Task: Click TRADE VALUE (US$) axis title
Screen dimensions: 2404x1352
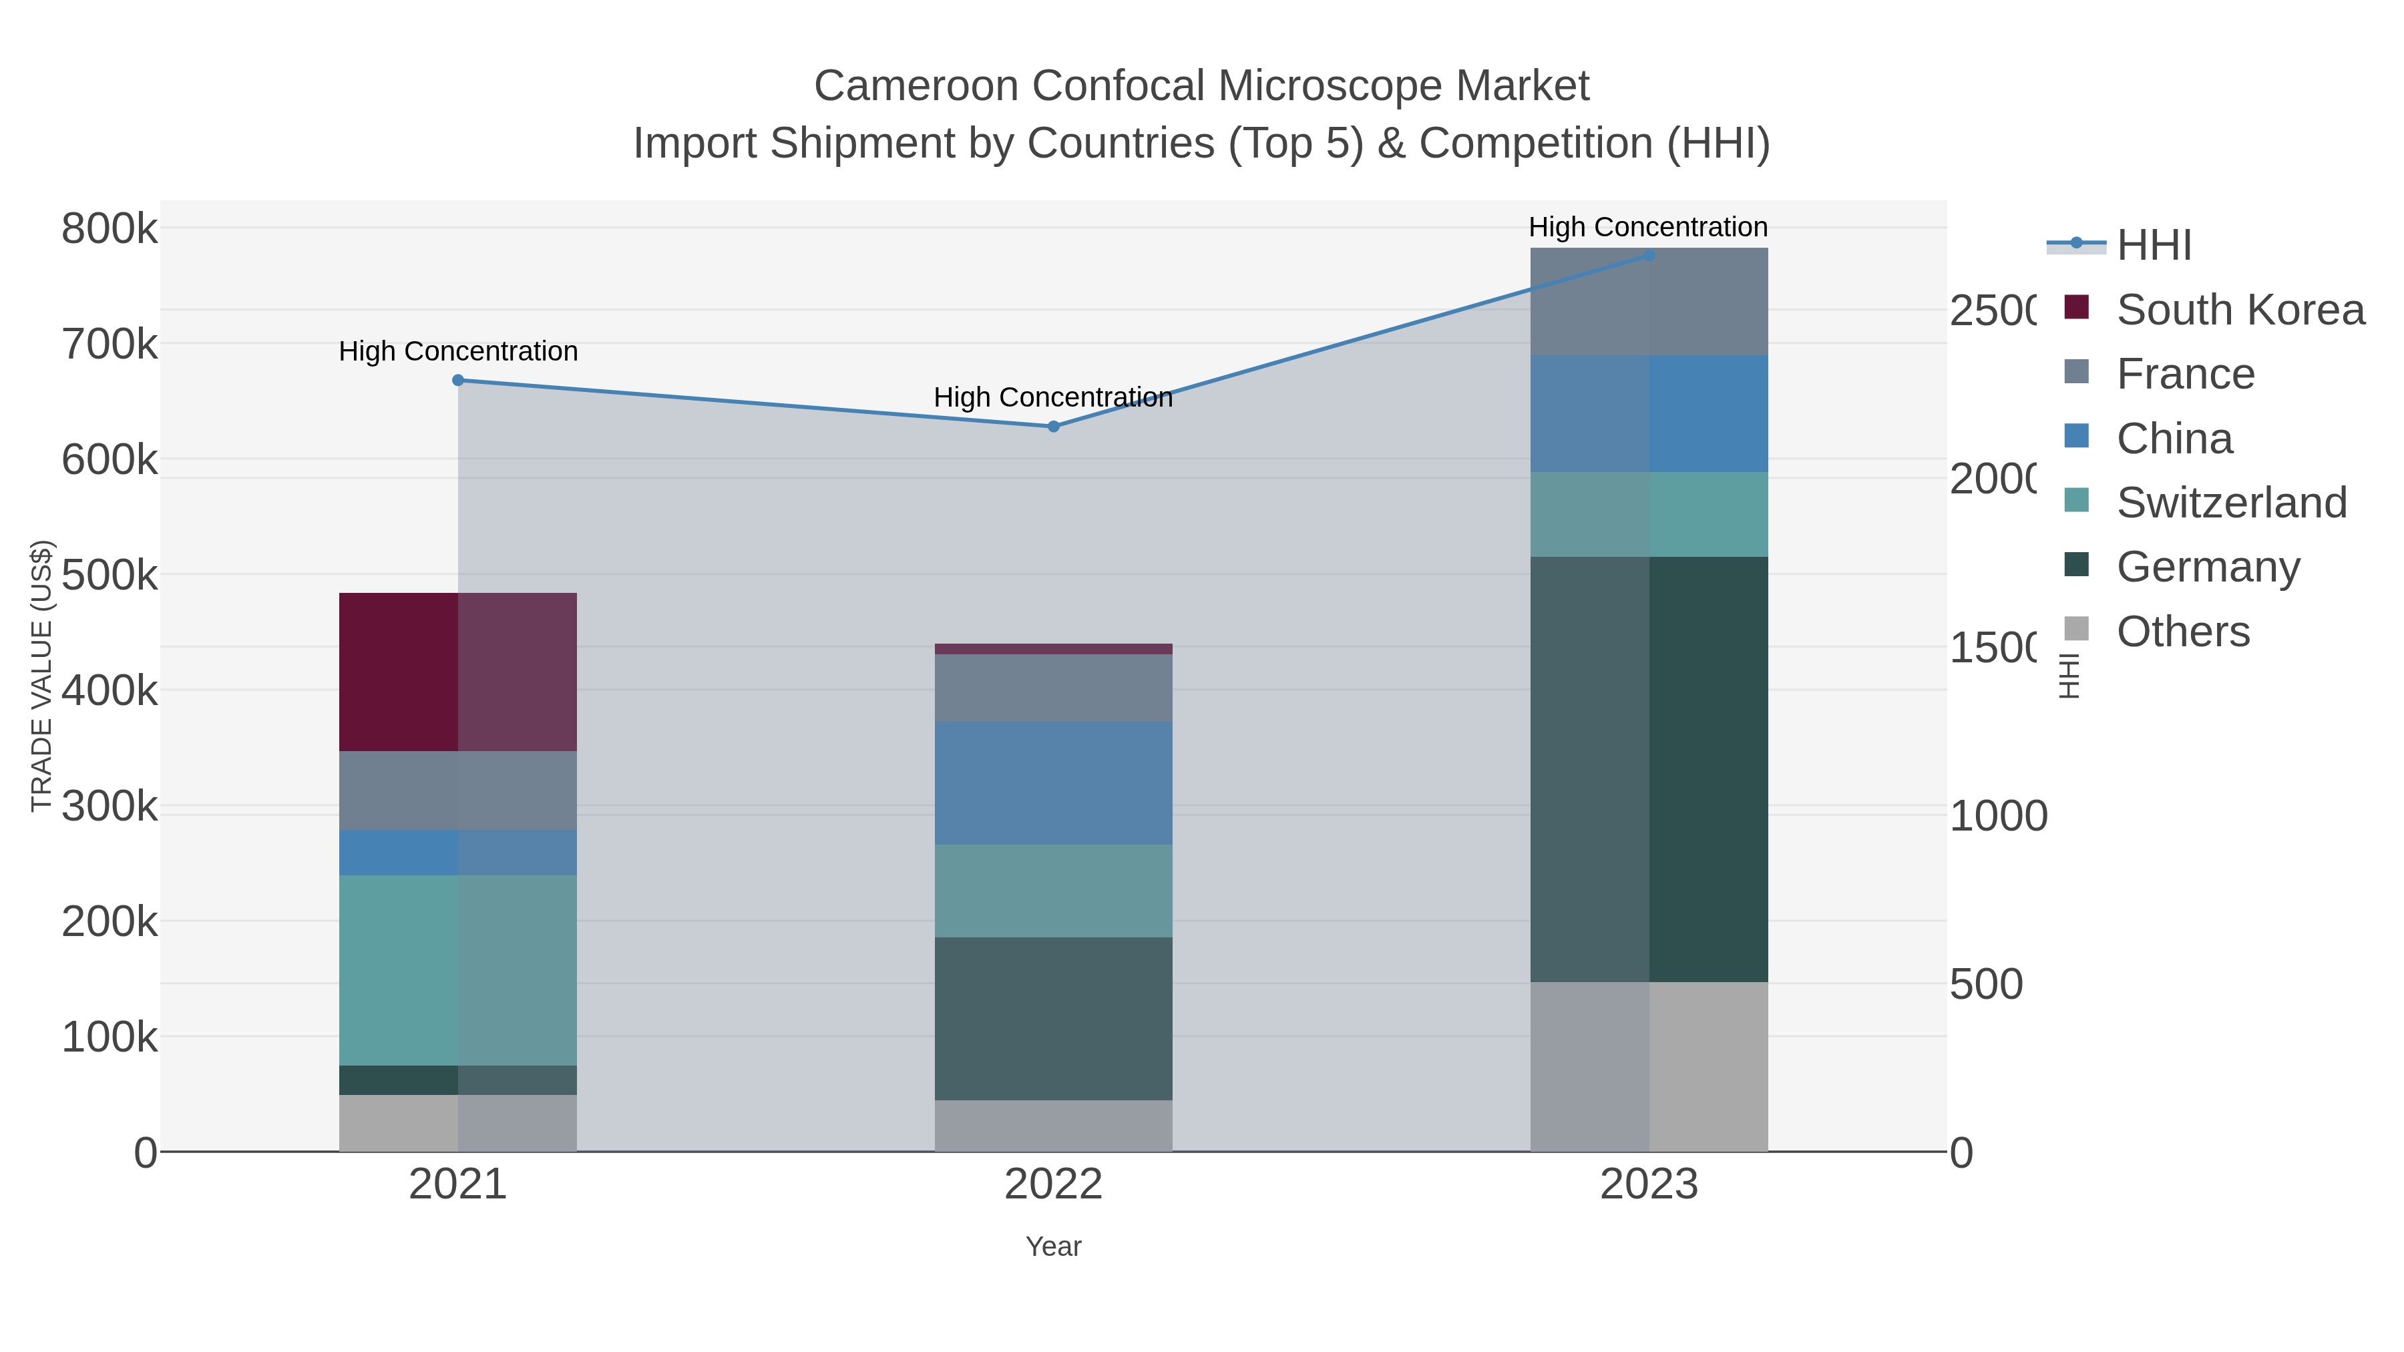Action: 42,676
